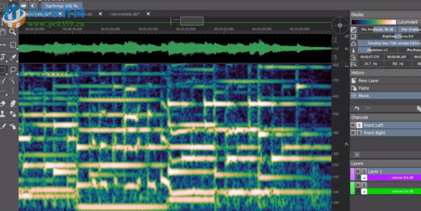Select the New Layer history entry
The image size is (421, 211).
(386, 80)
